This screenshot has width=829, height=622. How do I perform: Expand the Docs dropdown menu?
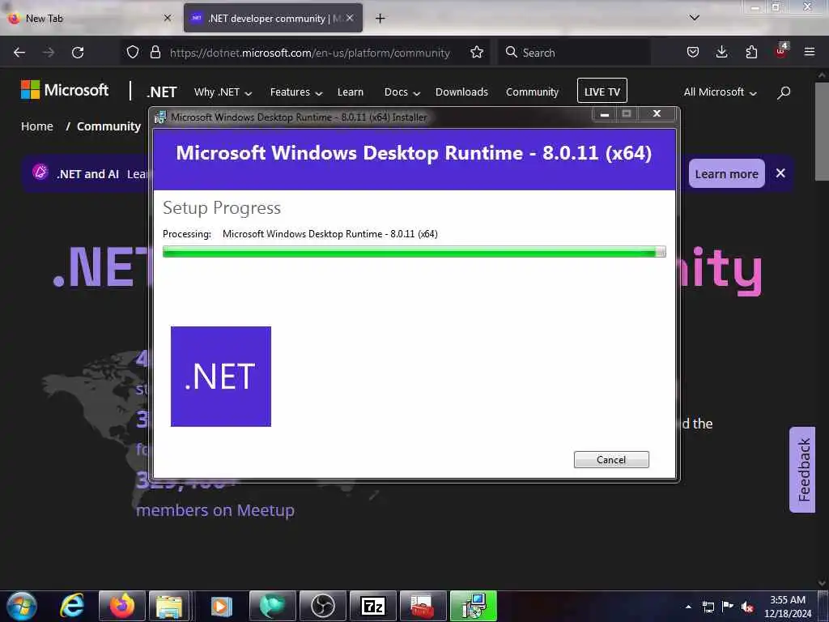coord(402,92)
